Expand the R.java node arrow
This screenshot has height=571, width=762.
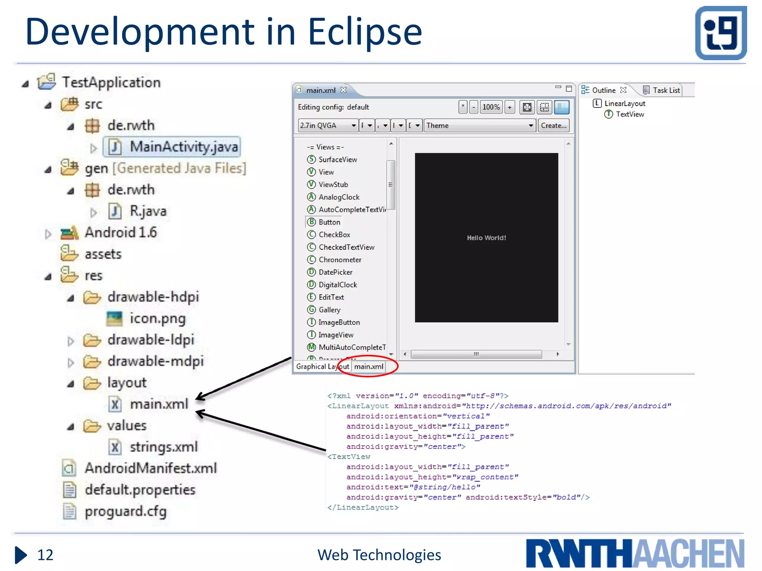(x=93, y=213)
